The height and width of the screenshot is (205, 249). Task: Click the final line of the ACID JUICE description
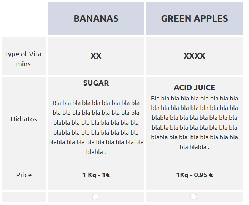click(194, 147)
